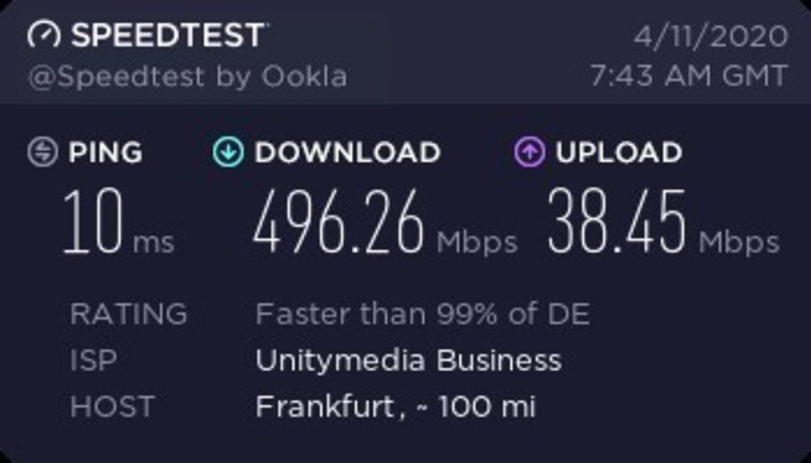811x463 pixels.
Task: Click the RATING row label
Action: (x=128, y=315)
